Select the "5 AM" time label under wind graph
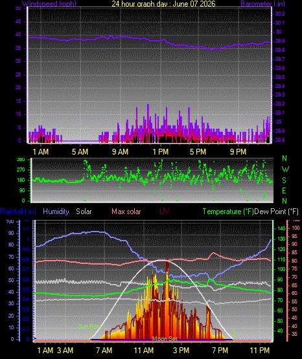This screenshot has width=302, height=359. 80,152
